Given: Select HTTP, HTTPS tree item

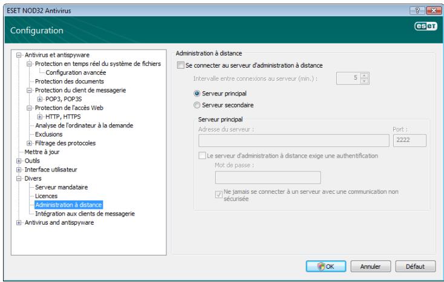Looking at the screenshot, I should tap(63, 117).
